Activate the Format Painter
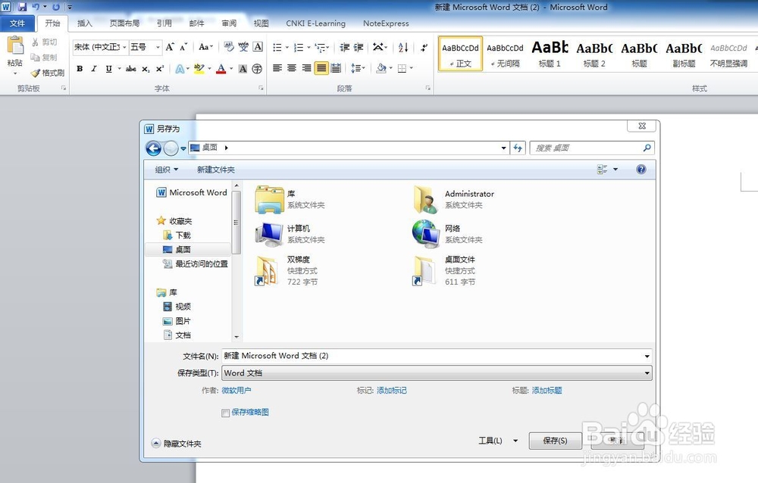 tap(47, 73)
